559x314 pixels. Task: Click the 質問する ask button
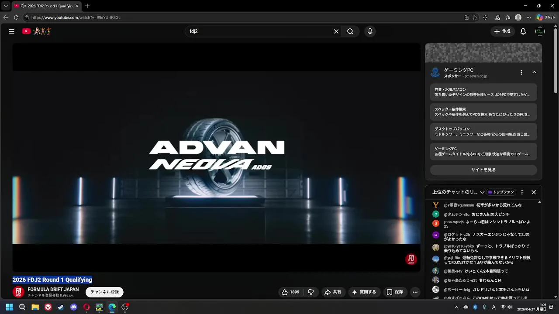point(364,292)
